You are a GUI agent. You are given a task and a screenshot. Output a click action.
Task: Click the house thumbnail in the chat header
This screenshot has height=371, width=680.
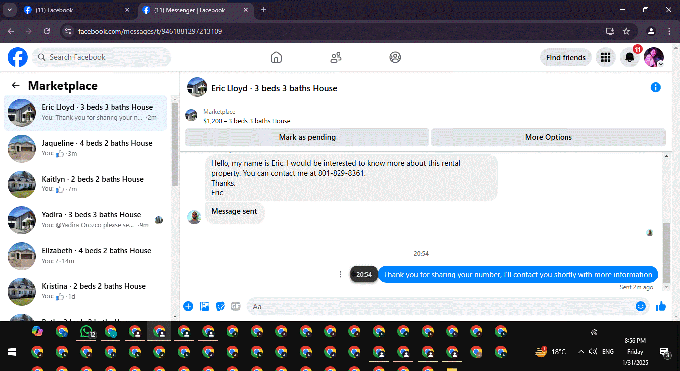click(x=197, y=87)
